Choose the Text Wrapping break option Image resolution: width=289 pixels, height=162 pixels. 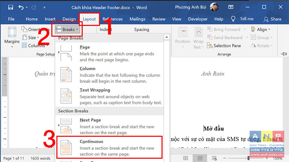tap(109, 96)
